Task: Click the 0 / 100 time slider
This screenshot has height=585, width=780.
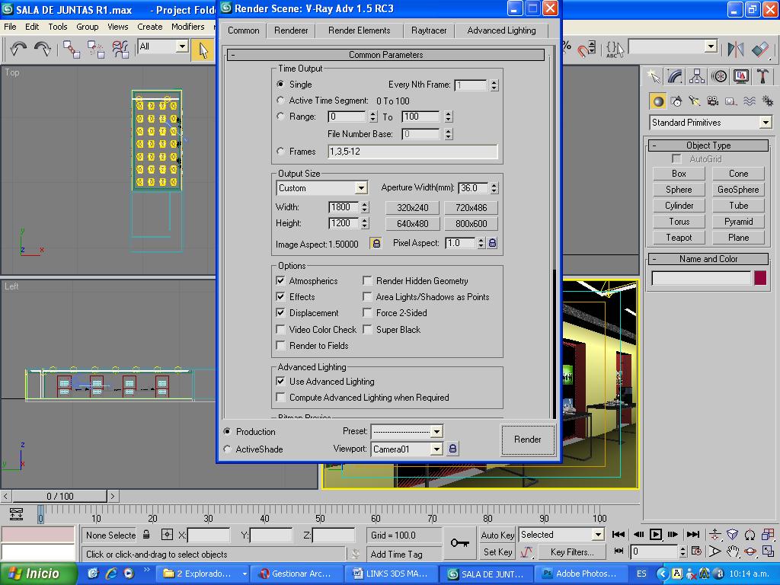Action: (x=59, y=496)
